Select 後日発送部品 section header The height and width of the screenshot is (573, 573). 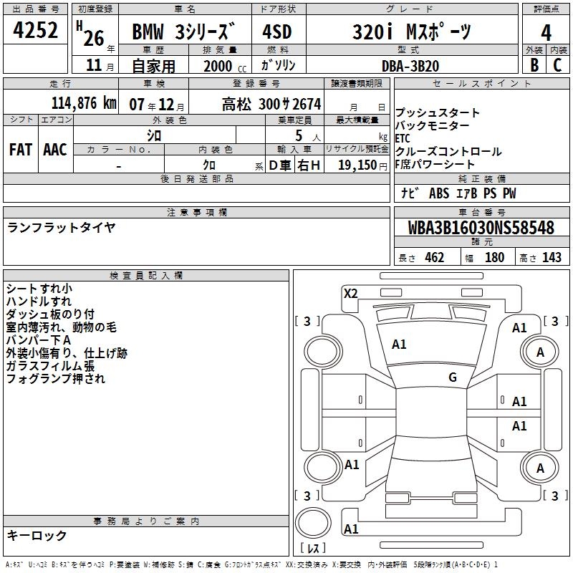click(196, 178)
